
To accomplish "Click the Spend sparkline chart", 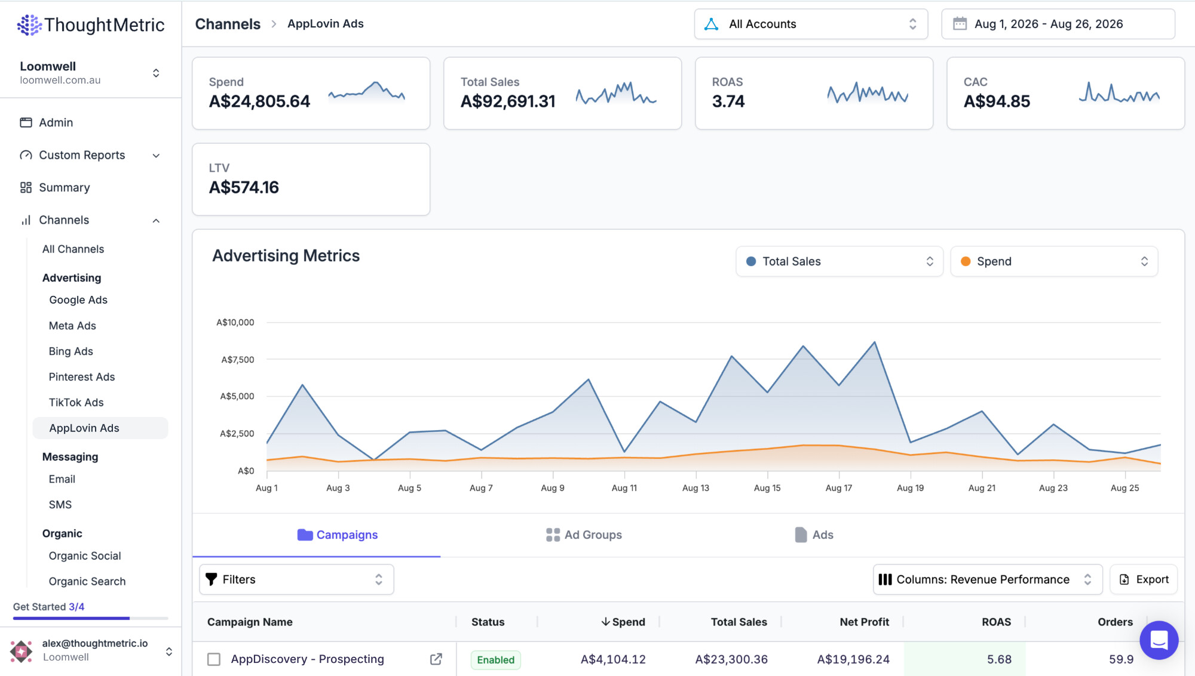I will 367,91.
